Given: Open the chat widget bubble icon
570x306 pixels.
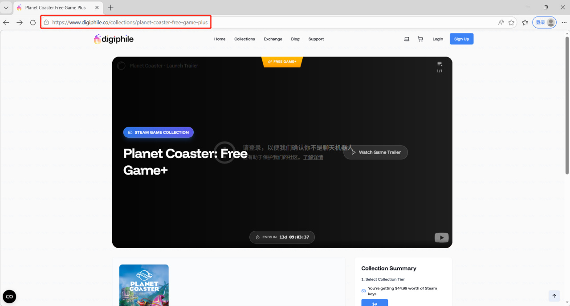Looking at the screenshot, I should point(9,296).
